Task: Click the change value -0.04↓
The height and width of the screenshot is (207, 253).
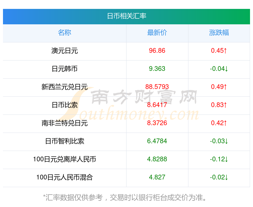Action: (x=219, y=69)
